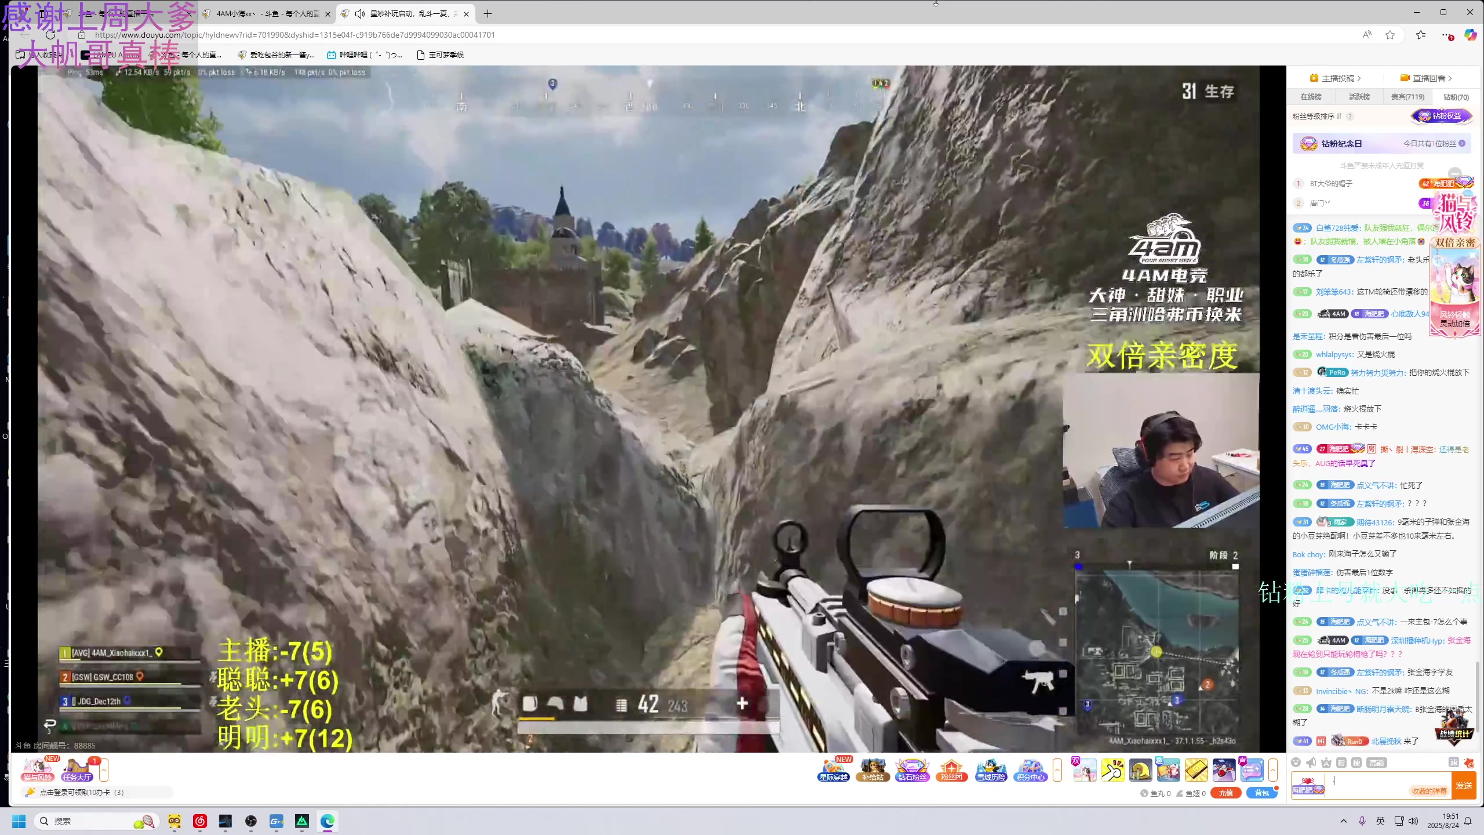Open NetEase Cloud Music from taskbar
The image size is (1484, 835).
[x=200, y=821]
